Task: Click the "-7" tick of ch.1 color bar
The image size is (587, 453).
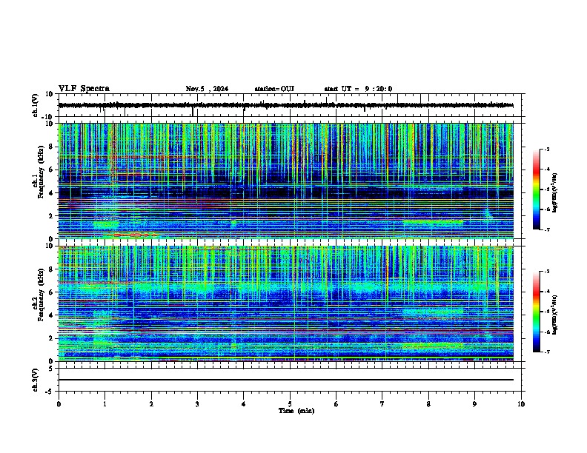Action: pyautogui.click(x=546, y=229)
